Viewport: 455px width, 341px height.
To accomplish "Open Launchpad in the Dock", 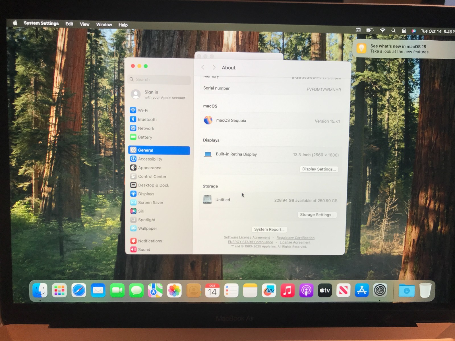I will coord(59,290).
